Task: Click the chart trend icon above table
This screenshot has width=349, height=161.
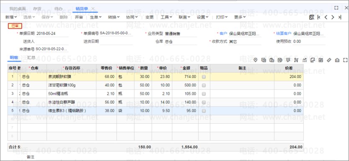Action: point(305,60)
